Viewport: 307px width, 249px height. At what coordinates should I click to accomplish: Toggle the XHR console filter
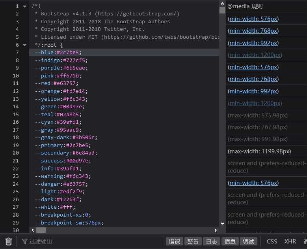pos(290,241)
